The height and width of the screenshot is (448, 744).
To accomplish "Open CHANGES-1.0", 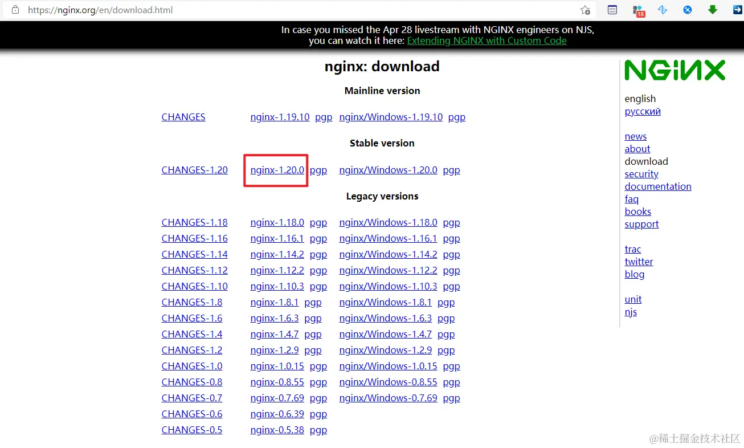I will point(192,366).
